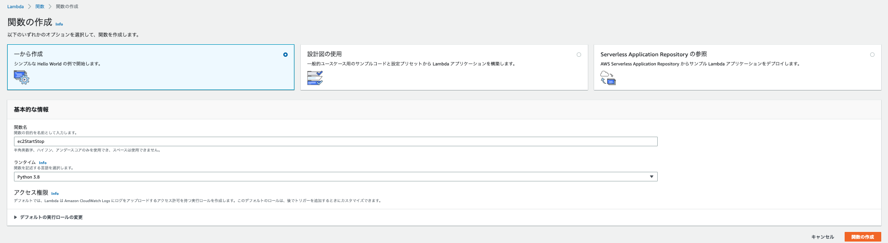Click Info link next to 関数の作成 heading
The width and height of the screenshot is (888, 243).
click(59, 24)
